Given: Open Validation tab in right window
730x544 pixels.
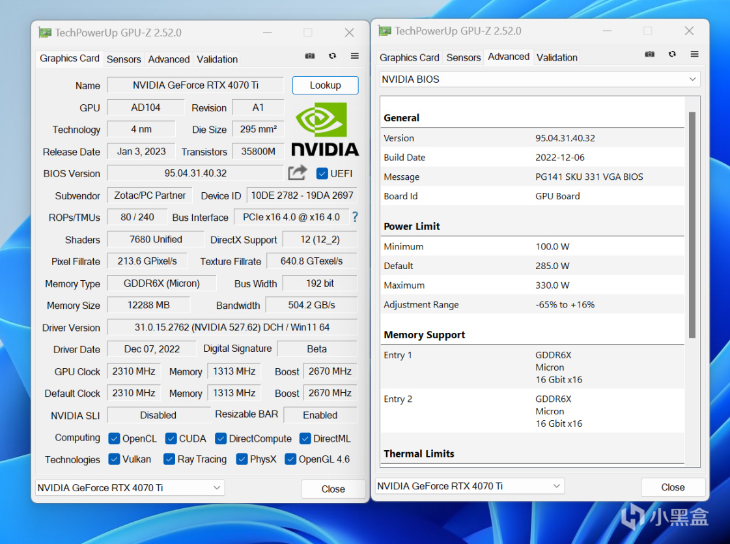Looking at the screenshot, I should pos(557,57).
